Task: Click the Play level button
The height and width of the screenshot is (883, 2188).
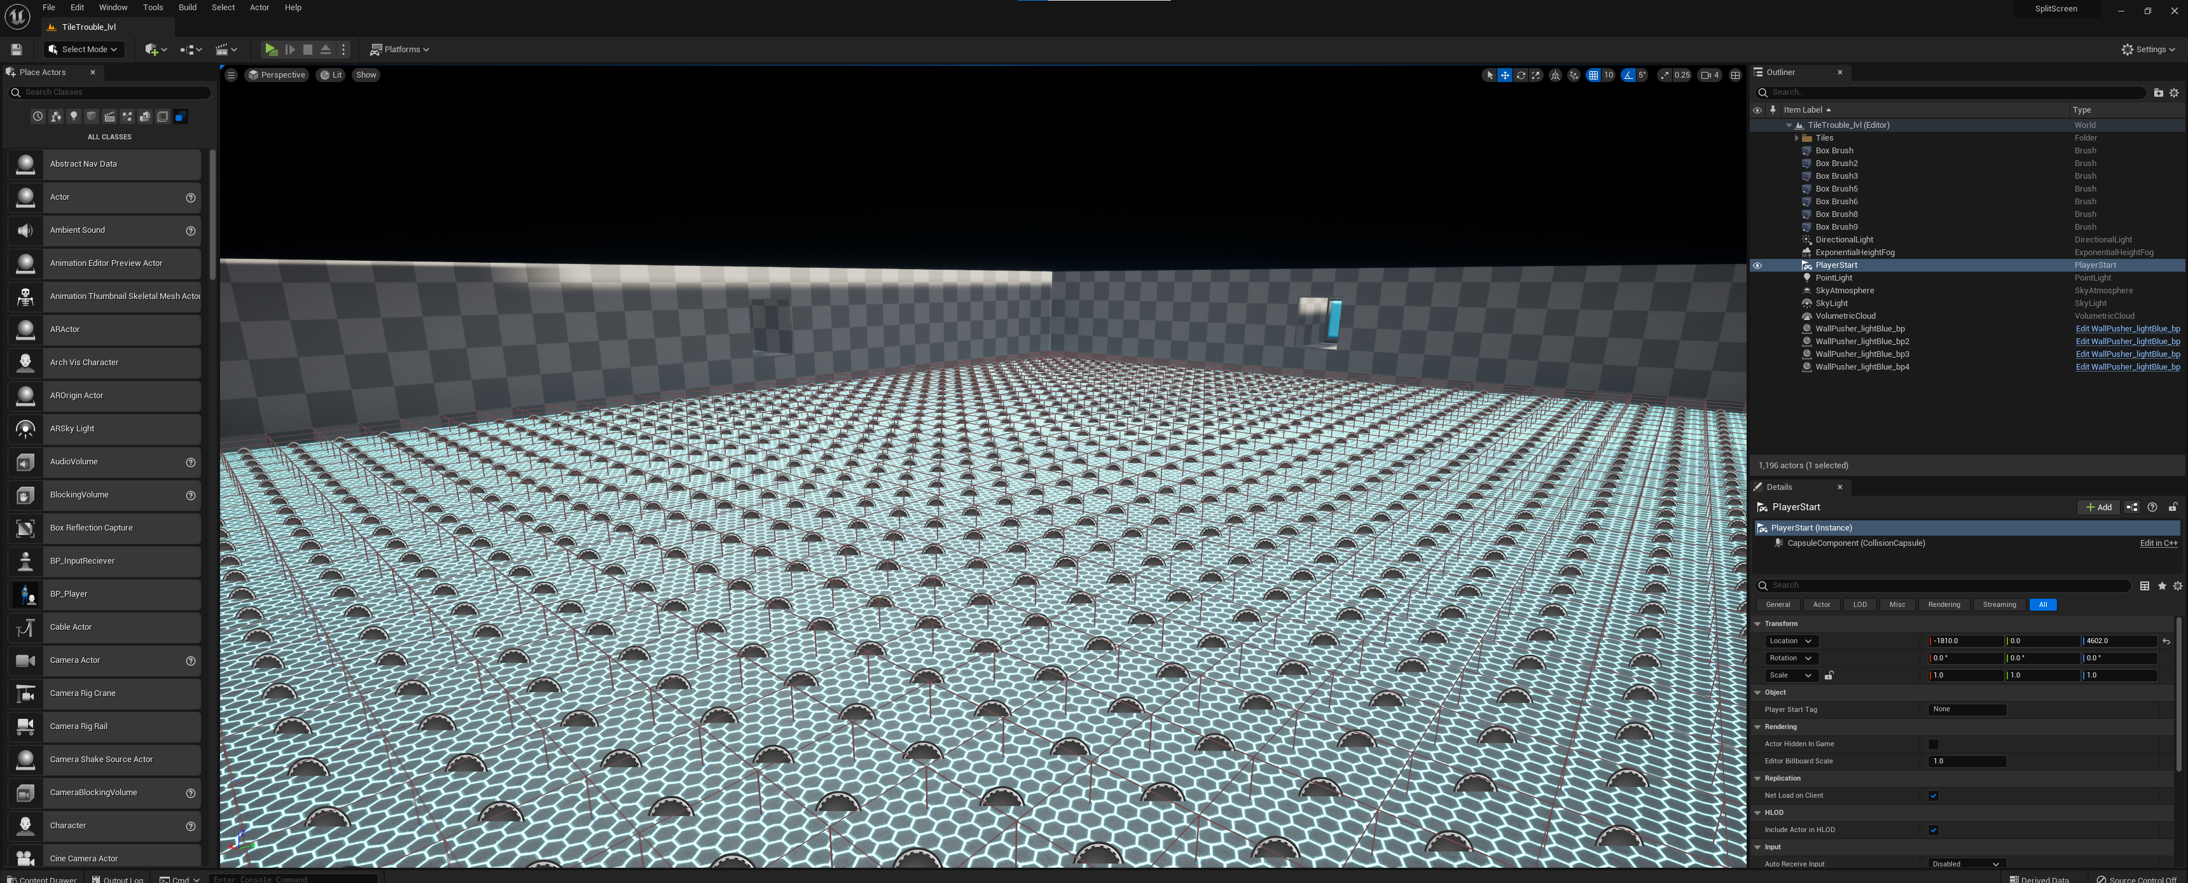Action: tap(270, 49)
